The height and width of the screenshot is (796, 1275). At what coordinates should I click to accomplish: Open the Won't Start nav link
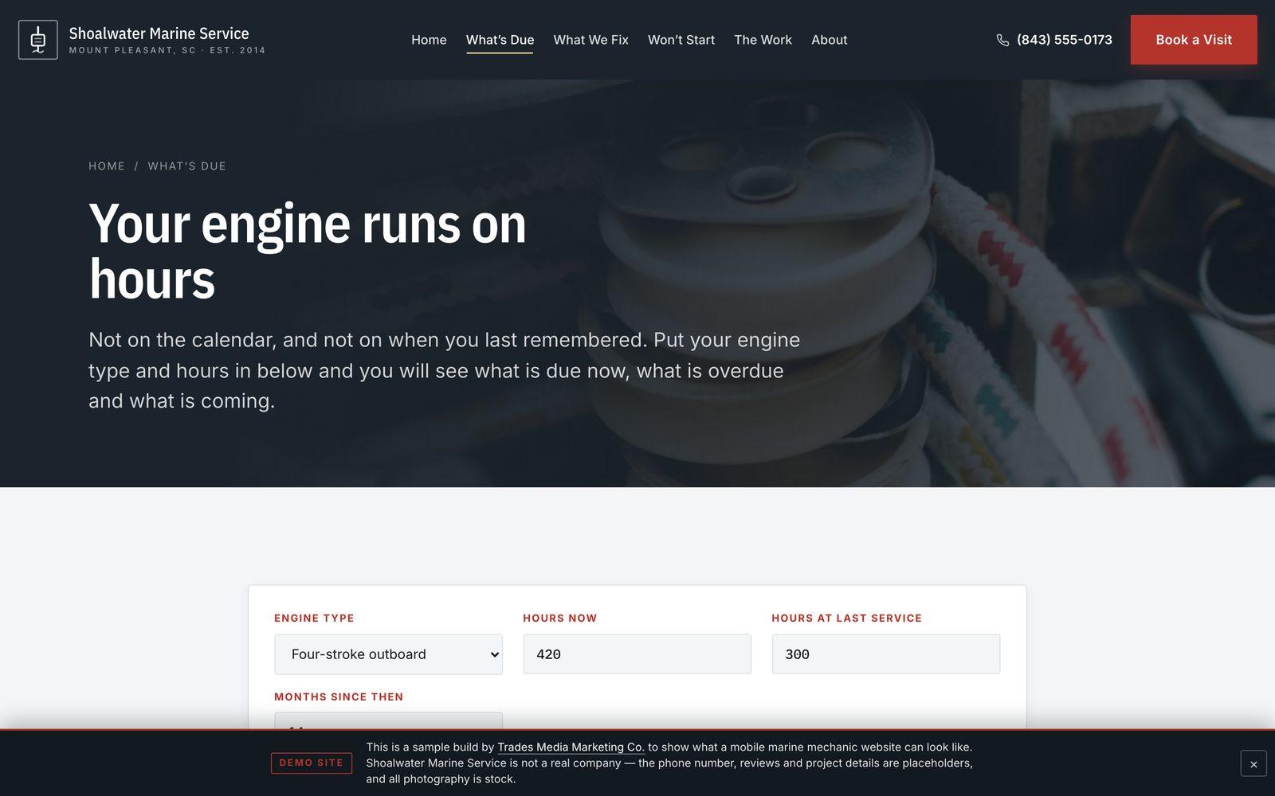pos(681,40)
